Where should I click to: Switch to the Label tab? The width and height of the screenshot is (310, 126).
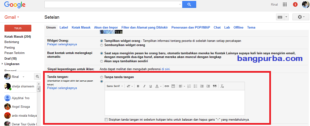pos(64,27)
